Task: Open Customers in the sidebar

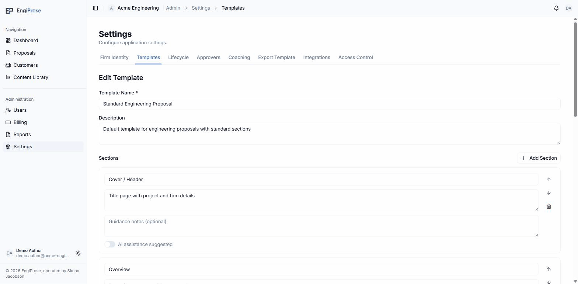Action: pos(43,65)
